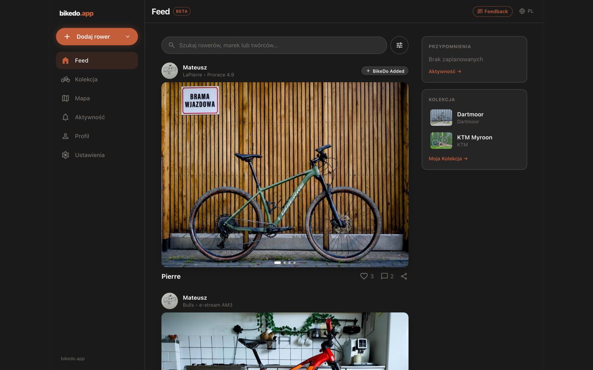Open the Dartmoor bike thumbnail
Screen dimensions: 593x370
pyautogui.click(x=441, y=118)
